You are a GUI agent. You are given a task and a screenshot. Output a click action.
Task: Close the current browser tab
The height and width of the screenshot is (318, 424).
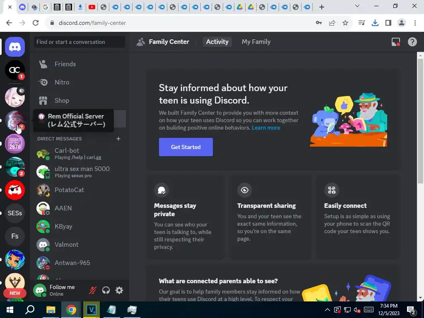tap(10, 7)
